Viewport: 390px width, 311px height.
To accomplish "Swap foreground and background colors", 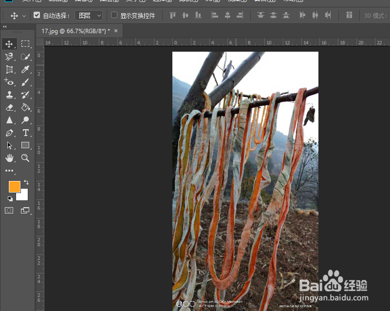I will click(x=26, y=182).
